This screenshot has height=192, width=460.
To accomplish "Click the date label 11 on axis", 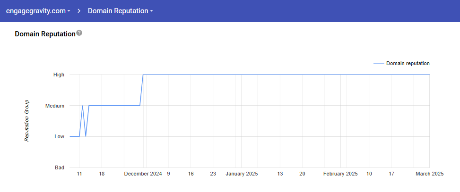I will tap(79, 174).
